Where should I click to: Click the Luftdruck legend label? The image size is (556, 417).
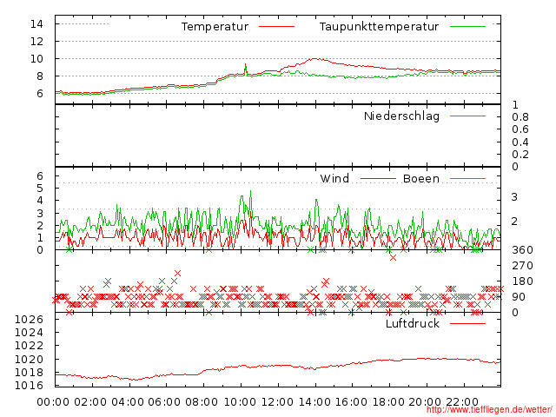click(x=413, y=323)
